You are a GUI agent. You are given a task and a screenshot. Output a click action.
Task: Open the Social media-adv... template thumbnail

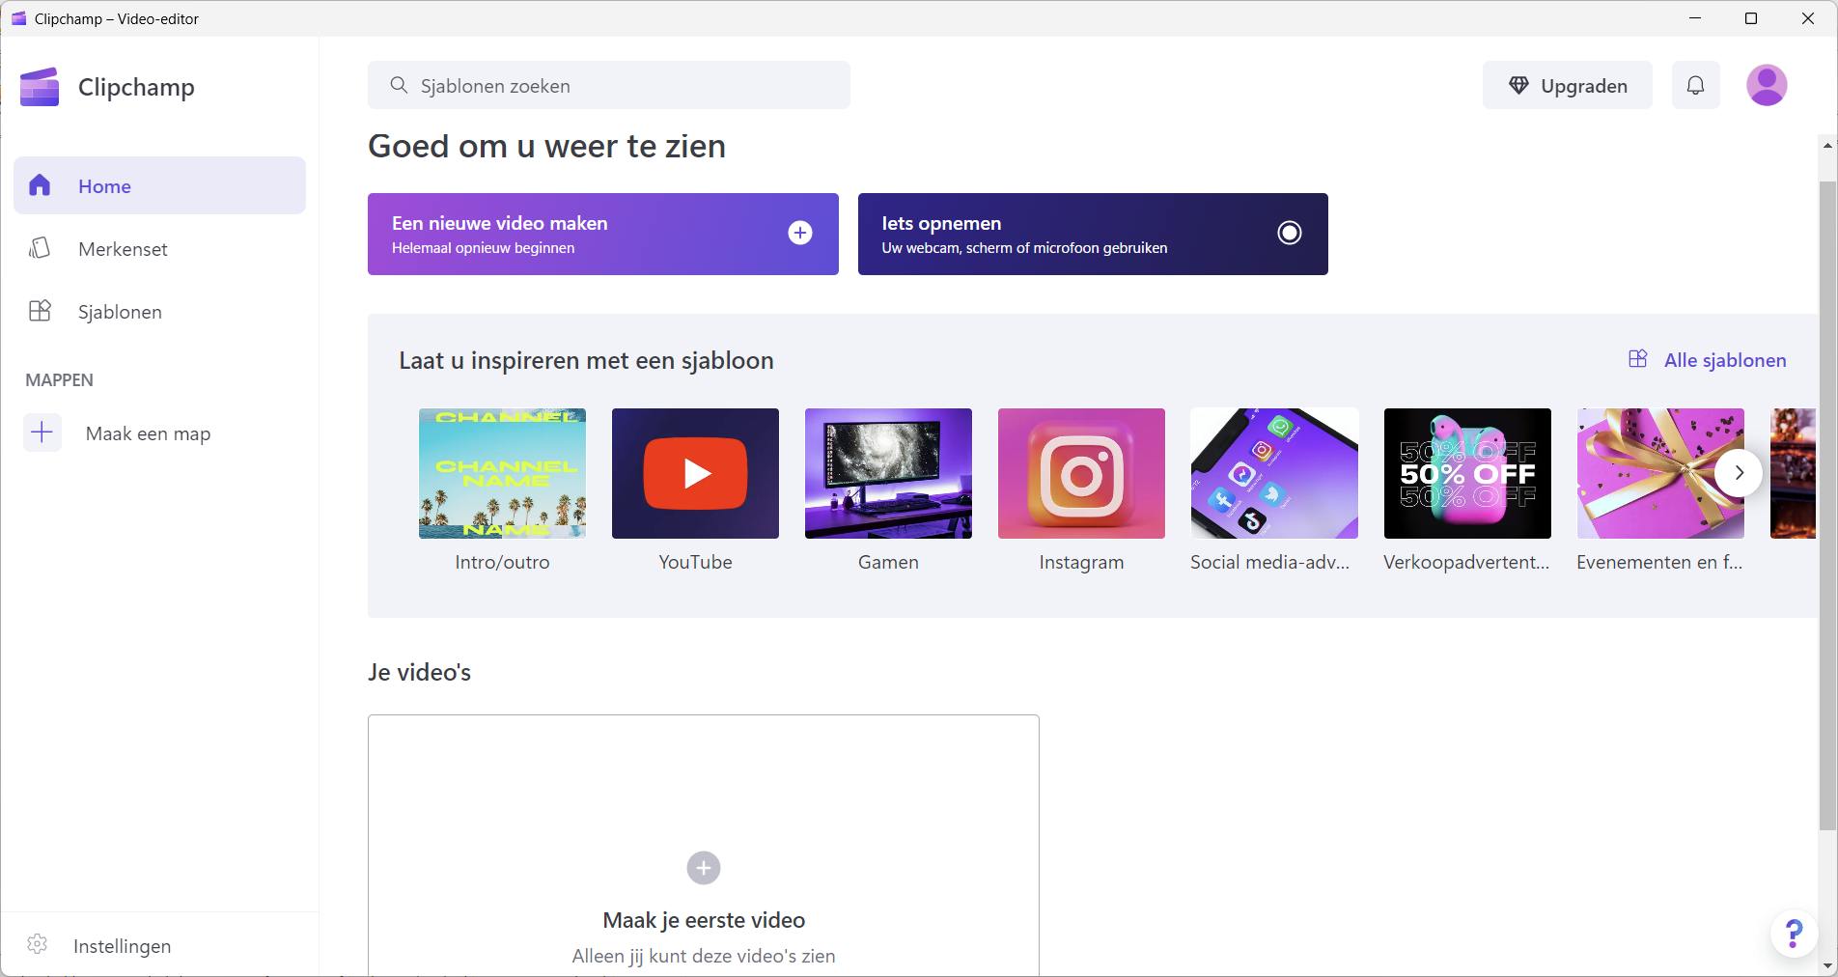[x=1274, y=473]
